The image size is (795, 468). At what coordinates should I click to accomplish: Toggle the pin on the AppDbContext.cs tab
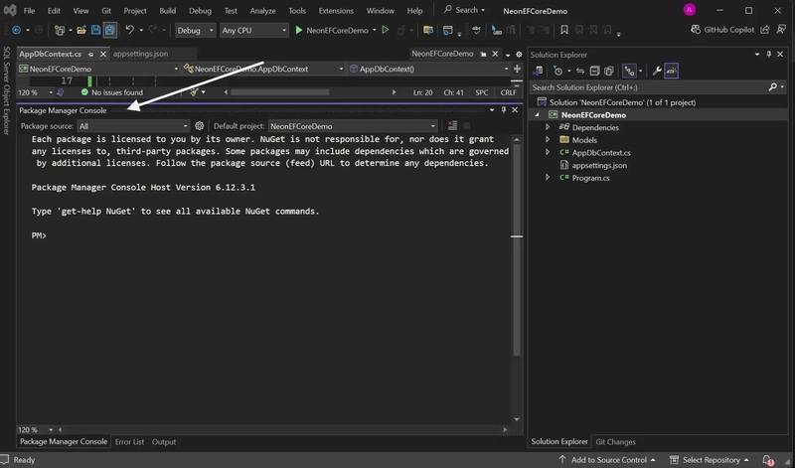point(90,54)
